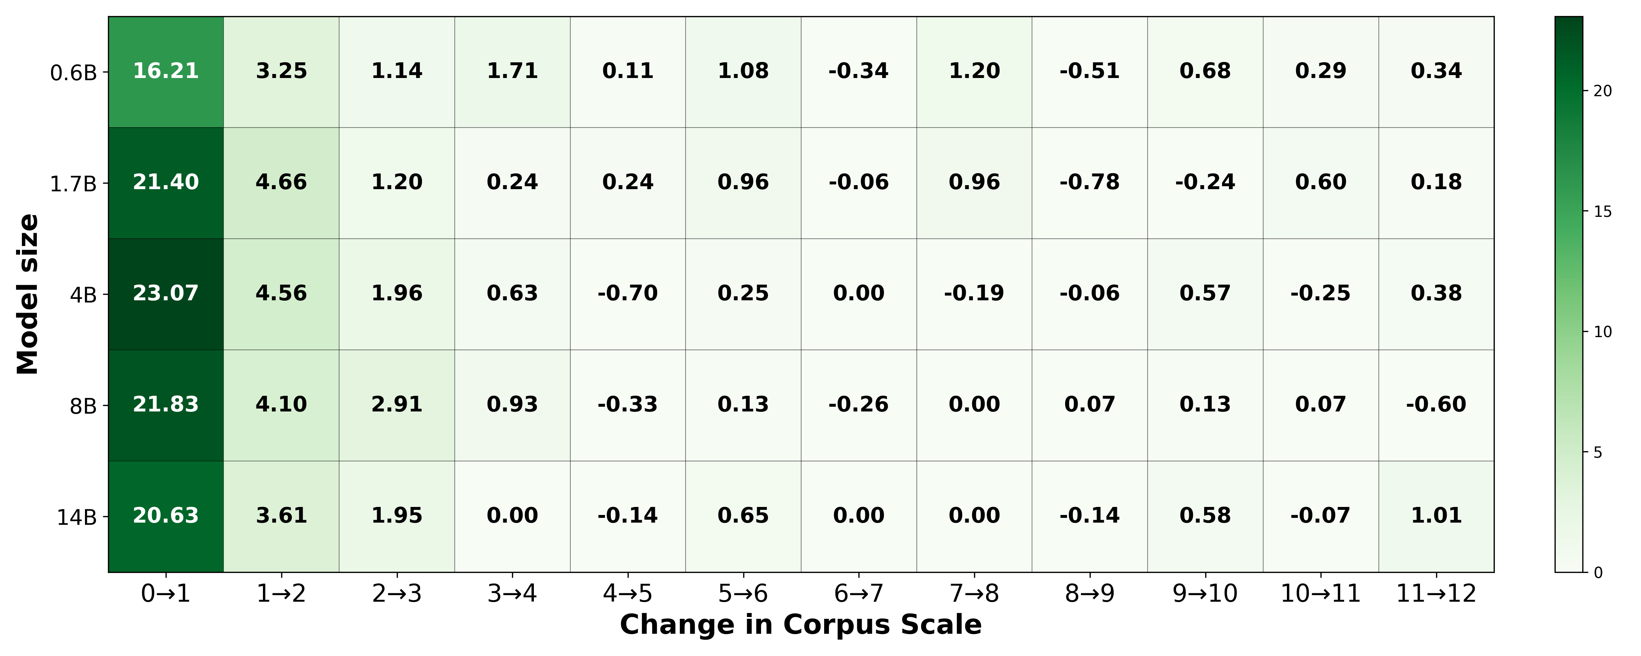This screenshot has width=1641, height=656.
Task: Click the colorbar tick label 20
Action: 1602,91
